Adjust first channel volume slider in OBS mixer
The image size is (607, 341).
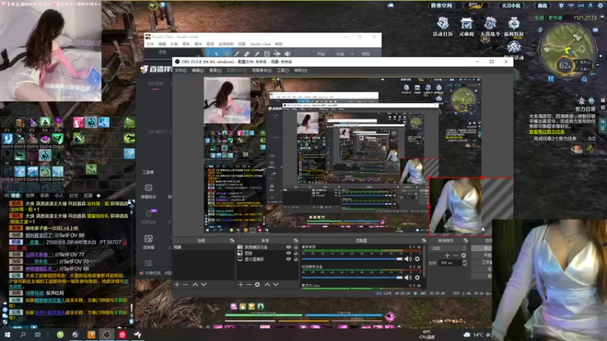352,258
